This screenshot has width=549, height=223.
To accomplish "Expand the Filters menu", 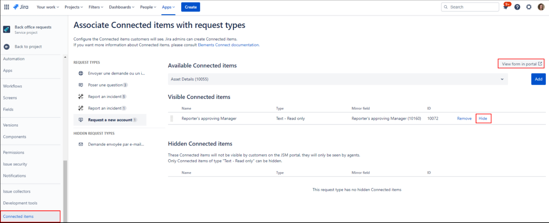I will 96,7.
